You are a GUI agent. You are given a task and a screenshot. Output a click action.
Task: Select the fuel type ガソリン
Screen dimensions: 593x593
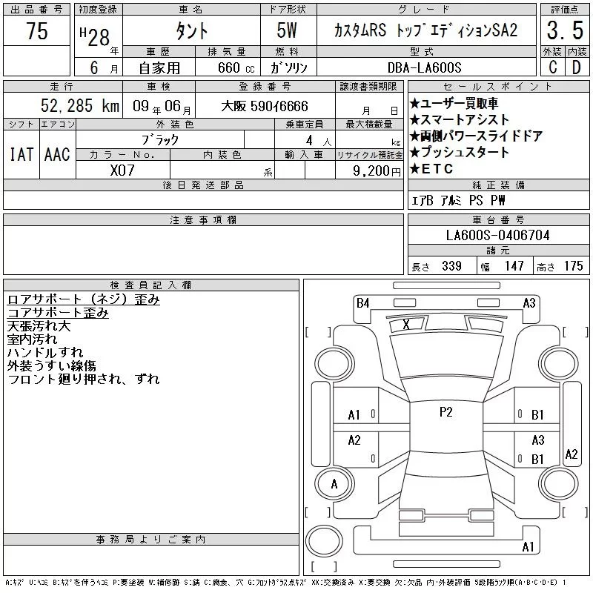(x=288, y=67)
